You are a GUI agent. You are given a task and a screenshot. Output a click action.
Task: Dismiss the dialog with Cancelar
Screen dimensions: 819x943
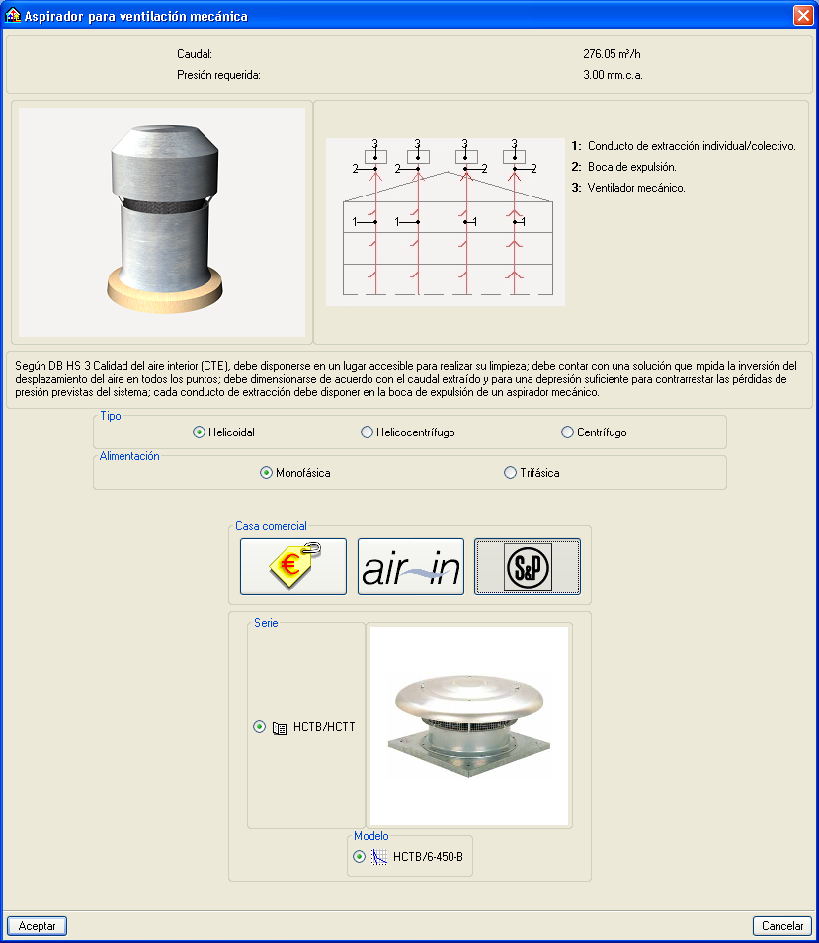pos(782,926)
